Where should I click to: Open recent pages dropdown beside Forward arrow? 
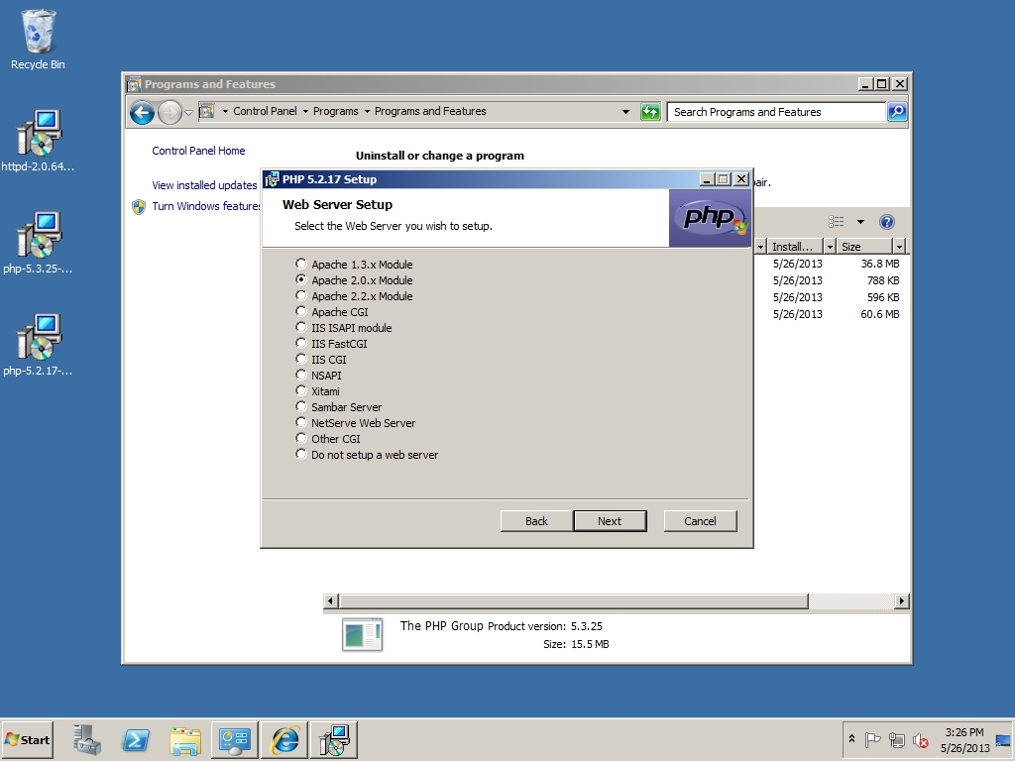188,113
